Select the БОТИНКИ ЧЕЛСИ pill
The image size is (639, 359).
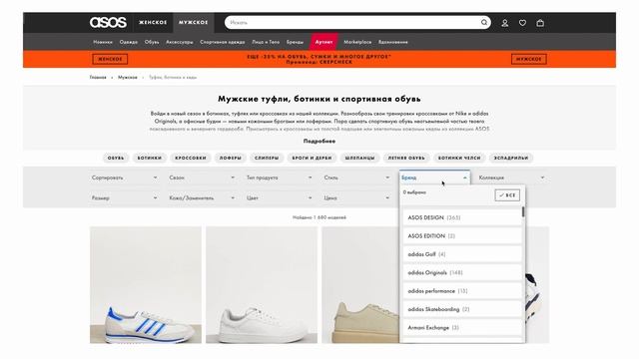tap(459, 158)
